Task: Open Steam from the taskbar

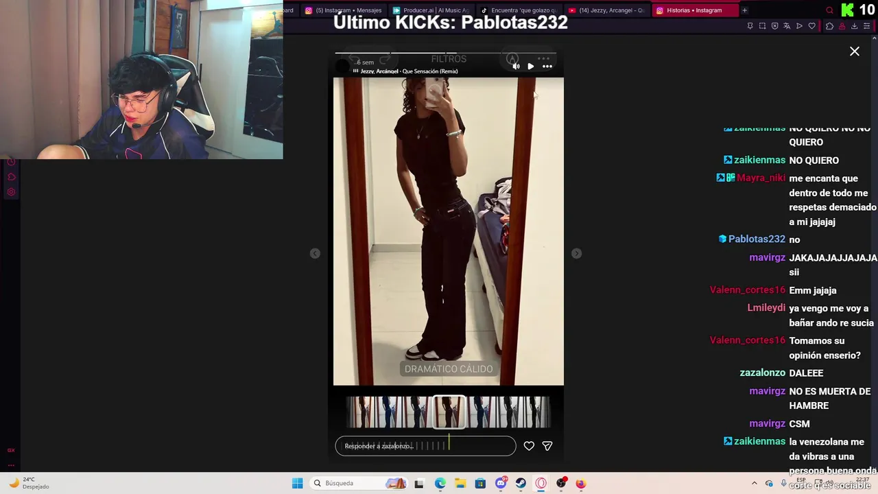Action: click(521, 483)
